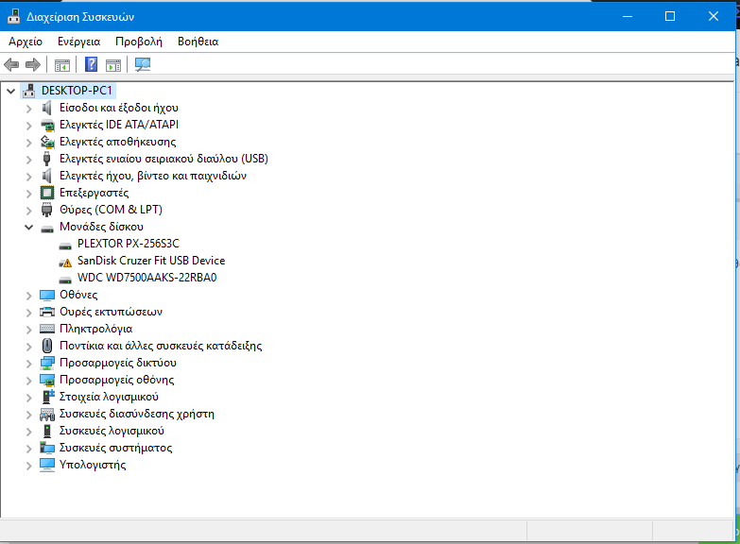This screenshot has height=544, width=740.
Task: Open the Αρχείο menu
Action: click(26, 42)
